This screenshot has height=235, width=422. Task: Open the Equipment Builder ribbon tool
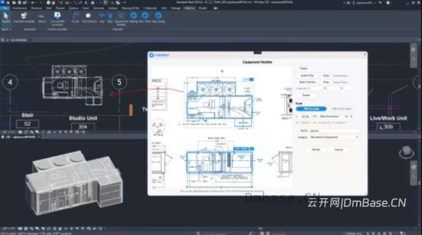tap(121, 19)
